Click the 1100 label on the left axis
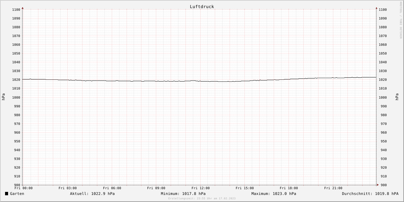Screen dimensions: 404x202 (16, 10)
